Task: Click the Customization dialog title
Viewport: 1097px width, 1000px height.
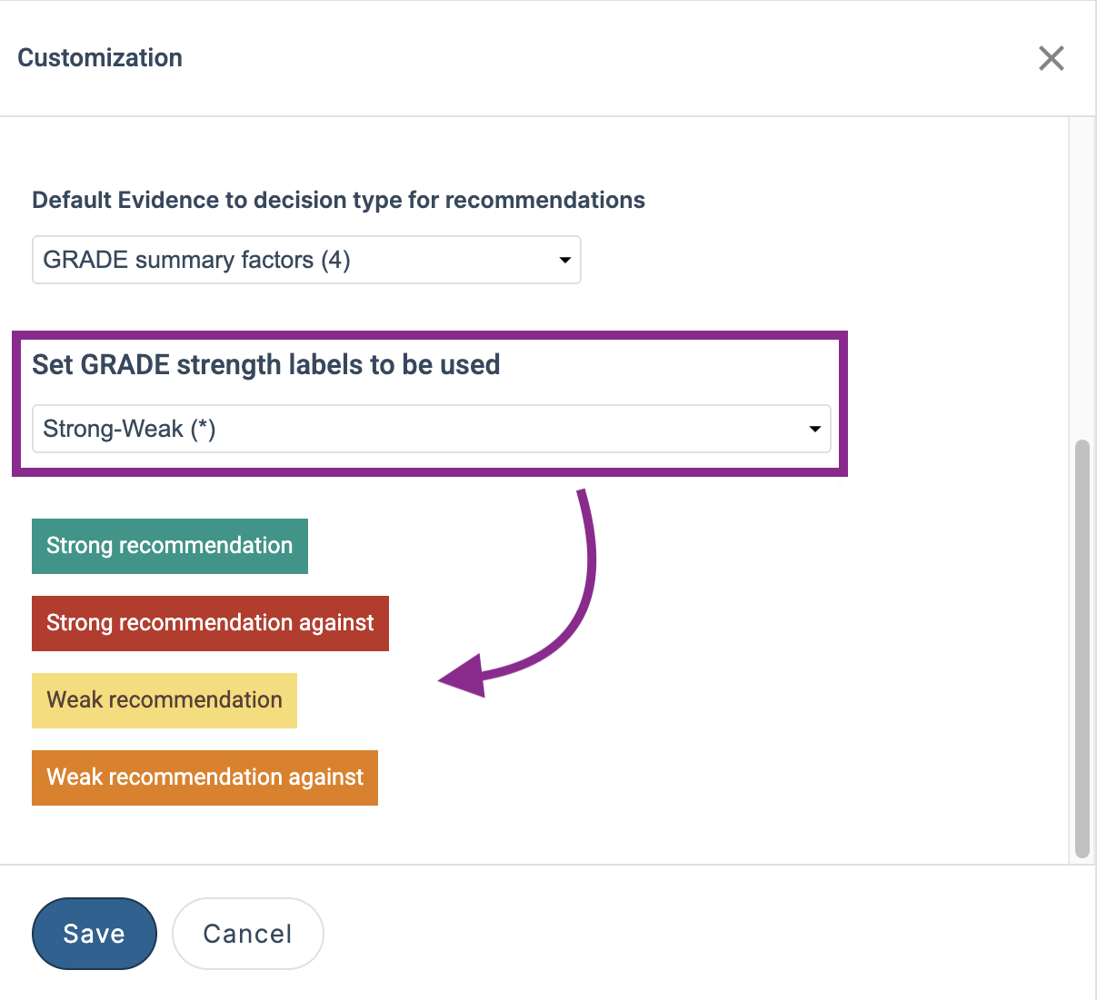Action: tap(100, 58)
